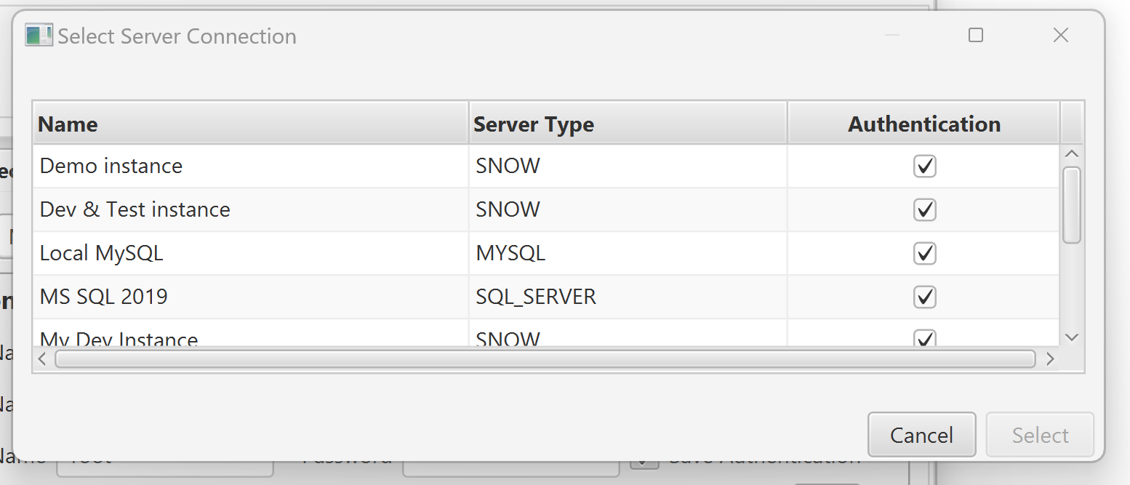Close the Select Server Connection dialog
This screenshot has width=1130, height=485.
click(x=1061, y=35)
